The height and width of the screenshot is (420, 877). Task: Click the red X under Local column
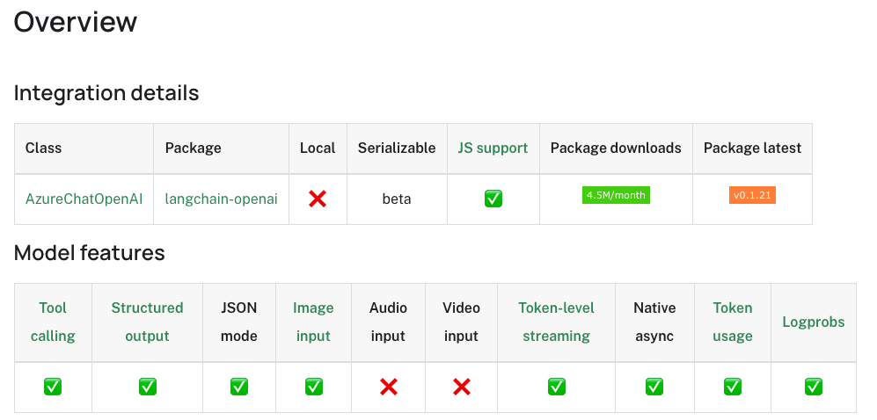coord(318,199)
